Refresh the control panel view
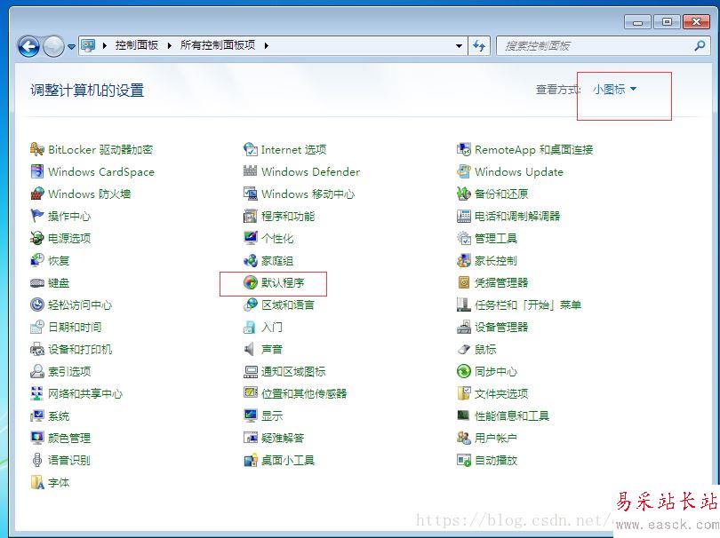The image size is (720, 538). [x=479, y=46]
